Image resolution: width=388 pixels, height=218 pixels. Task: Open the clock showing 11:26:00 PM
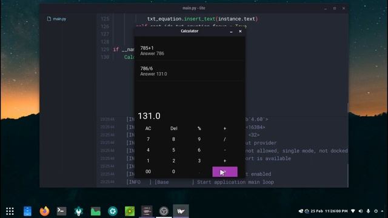coord(336,211)
